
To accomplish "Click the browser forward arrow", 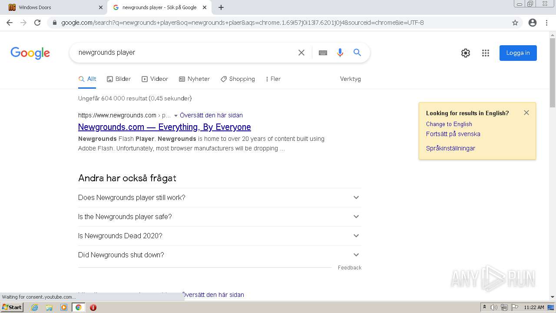I will coord(23,23).
